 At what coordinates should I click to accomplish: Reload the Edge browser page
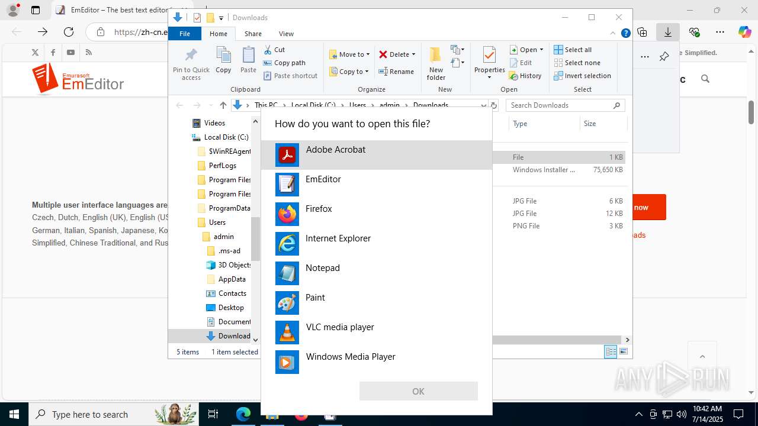[x=69, y=32]
